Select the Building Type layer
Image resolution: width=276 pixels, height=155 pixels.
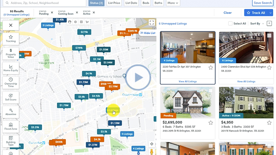11,141
